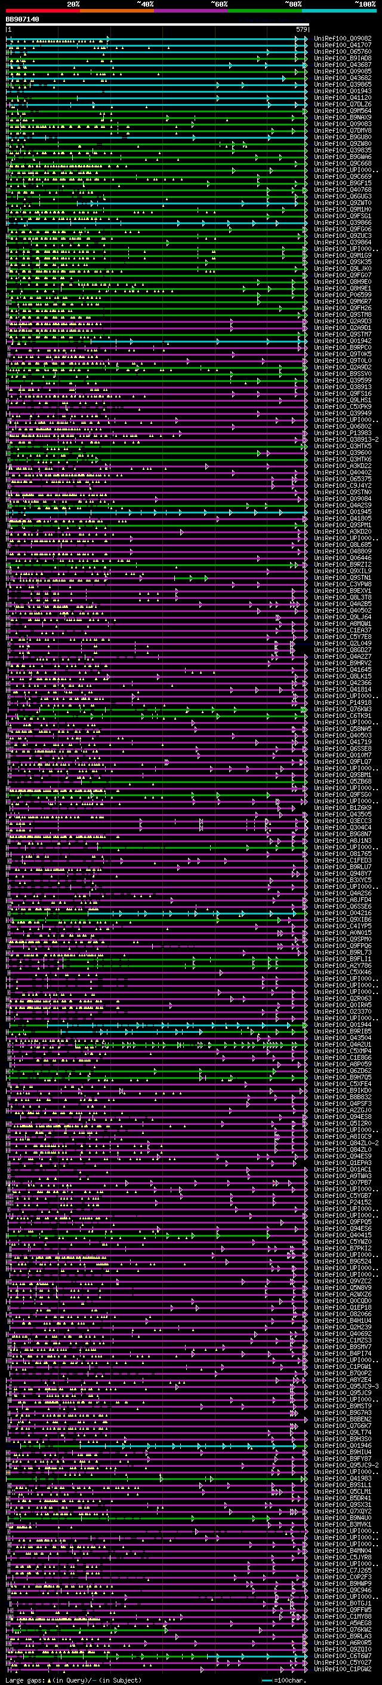Open hit UniRef100_O65760
This screenshot has height=1685, width=382.
coord(343,51)
